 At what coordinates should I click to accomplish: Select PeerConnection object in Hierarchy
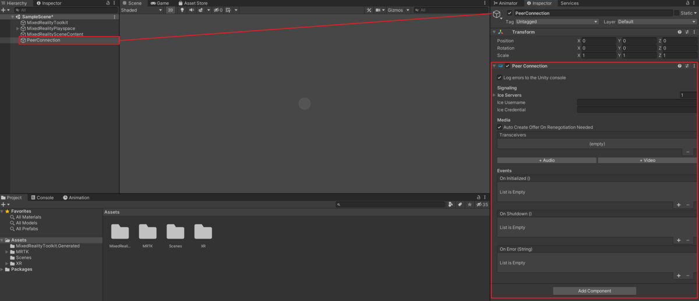tap(44, 40)
